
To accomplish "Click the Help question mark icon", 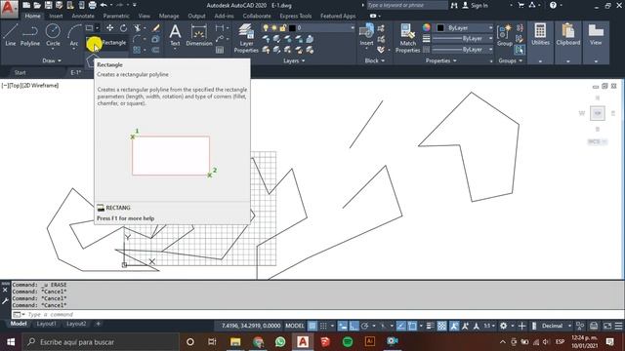I will [x=553, y=5].
